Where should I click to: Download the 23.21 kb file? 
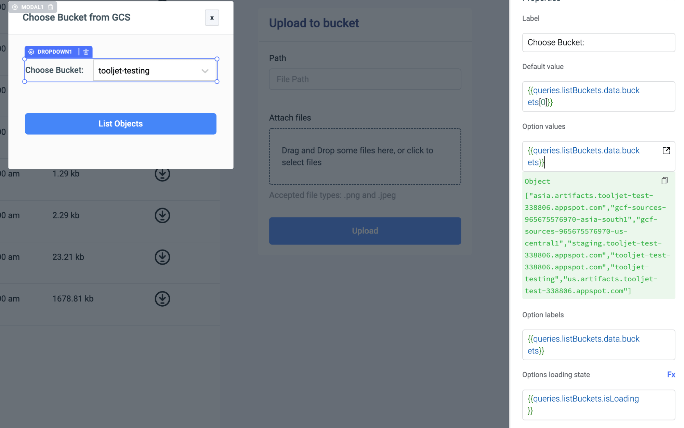click(x=162, y=257)
